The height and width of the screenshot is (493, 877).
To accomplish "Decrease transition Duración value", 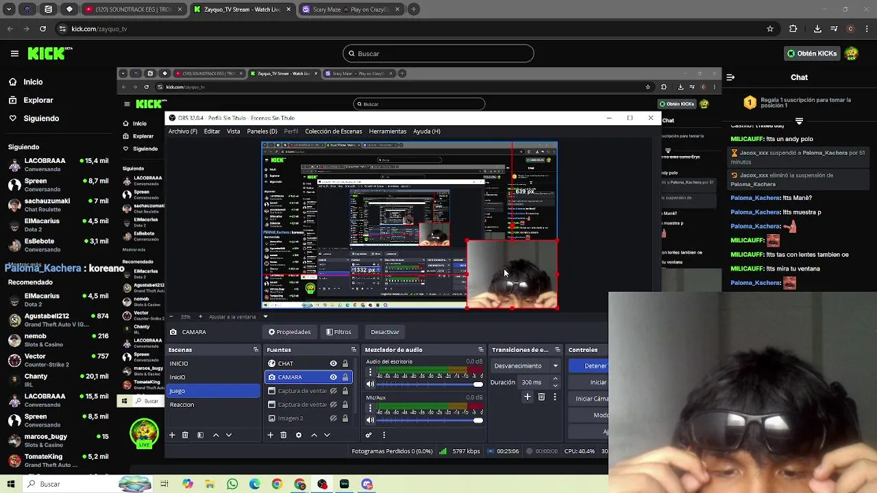I will [555, 385].
